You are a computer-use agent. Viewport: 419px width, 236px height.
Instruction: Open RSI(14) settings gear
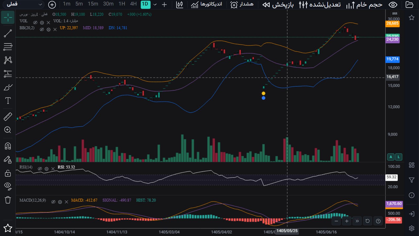pos(46,169)
